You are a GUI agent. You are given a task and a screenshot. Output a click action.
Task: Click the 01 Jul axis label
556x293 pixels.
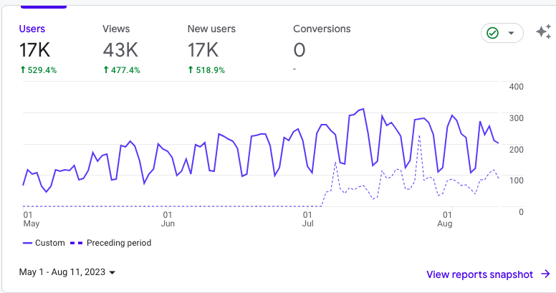tap(307, 219)
